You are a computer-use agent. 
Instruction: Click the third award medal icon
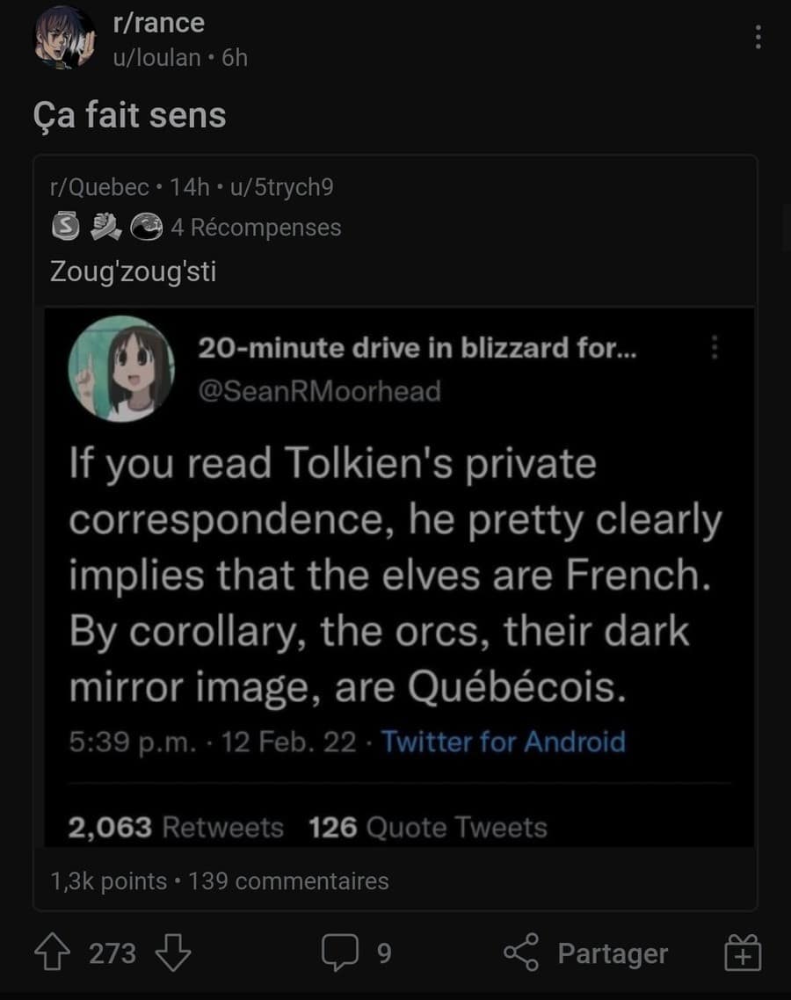pos(148,227)
